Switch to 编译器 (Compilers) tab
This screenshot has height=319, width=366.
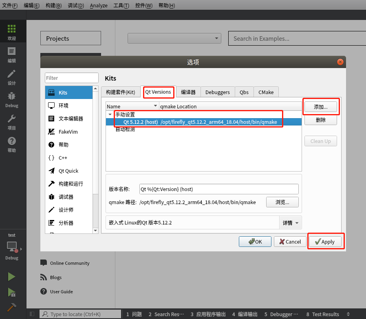(x=188, y=92)
